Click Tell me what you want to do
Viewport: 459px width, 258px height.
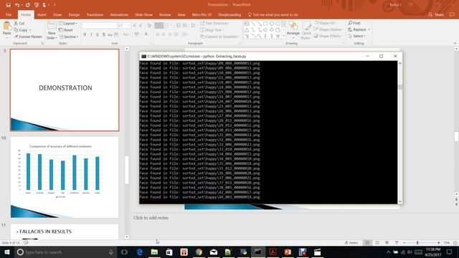click(x=273, y=14)
